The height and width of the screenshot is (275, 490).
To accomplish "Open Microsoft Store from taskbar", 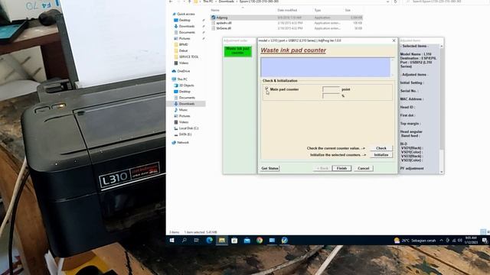I will (234, 241).
